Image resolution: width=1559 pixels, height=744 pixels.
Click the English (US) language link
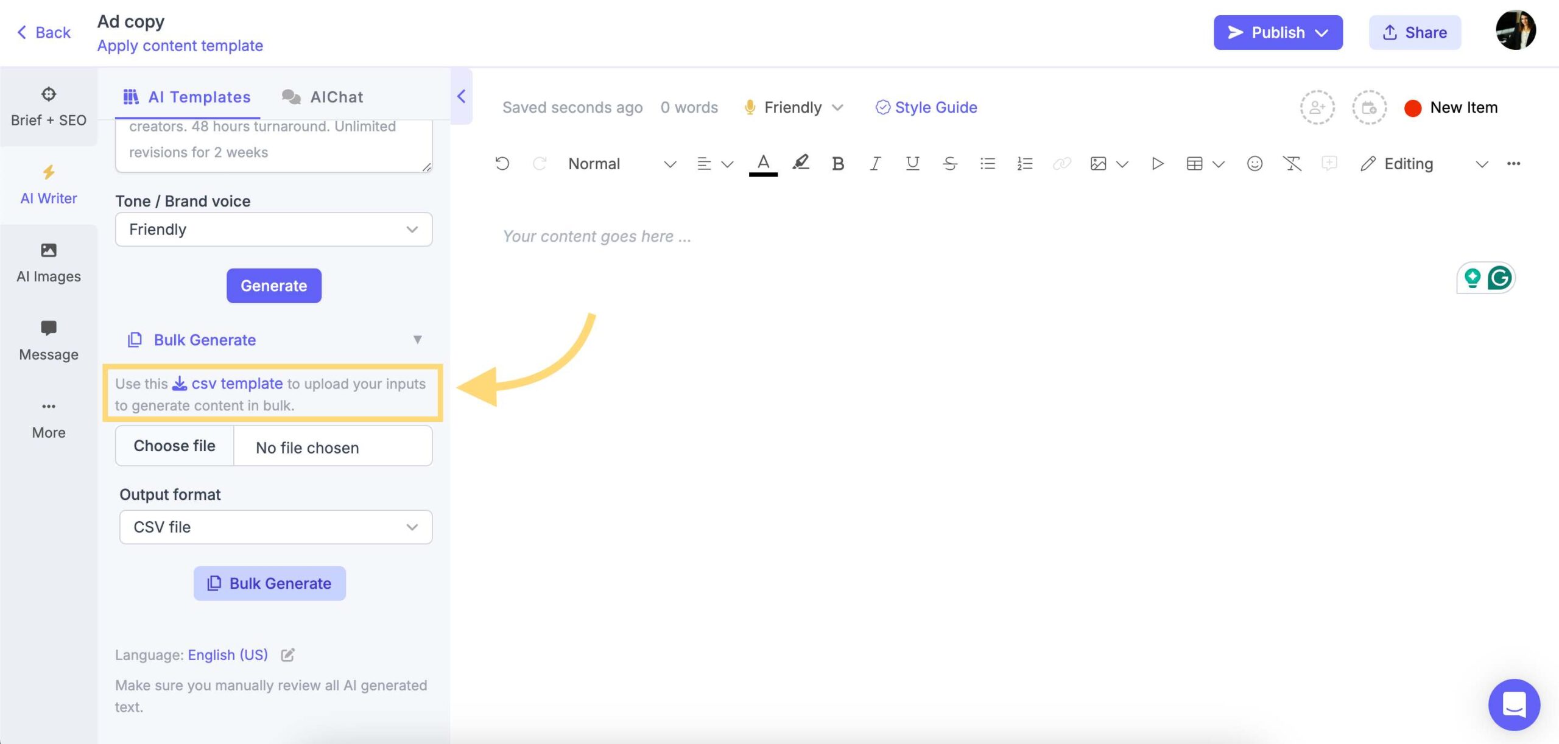coord(228,655)
